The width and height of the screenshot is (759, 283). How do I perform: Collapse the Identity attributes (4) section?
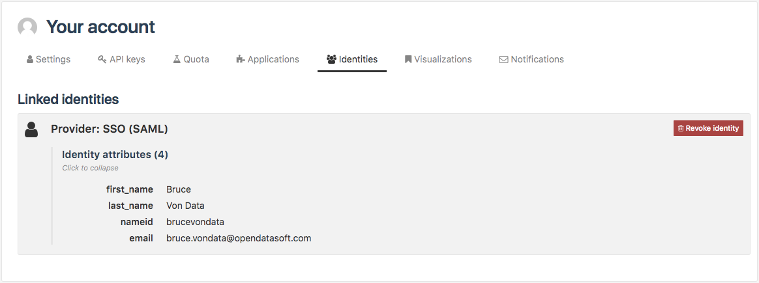(115, 155)
